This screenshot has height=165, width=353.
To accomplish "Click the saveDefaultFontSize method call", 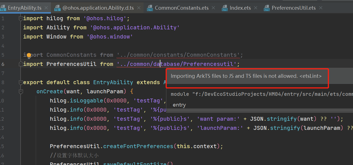I will click(135, 163).
